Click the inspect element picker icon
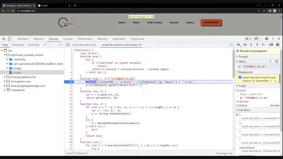The height and width of the screenshot is (159, 283). (4, 39)
